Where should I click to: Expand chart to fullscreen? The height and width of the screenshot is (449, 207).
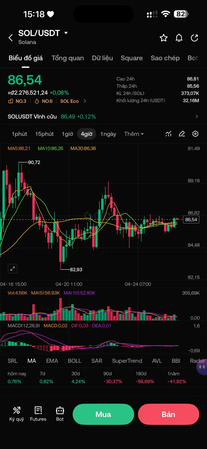12,269
